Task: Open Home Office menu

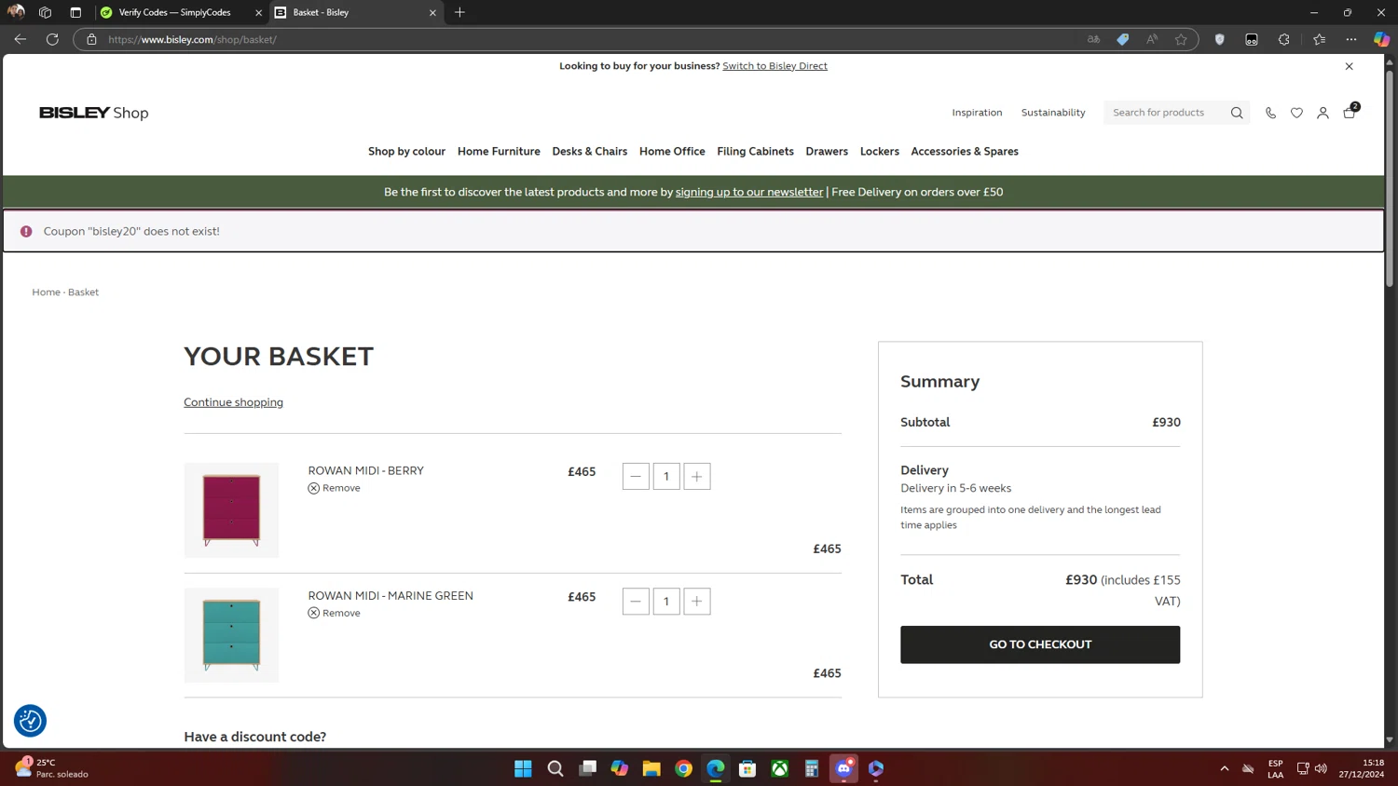Action: pos(672,151)
